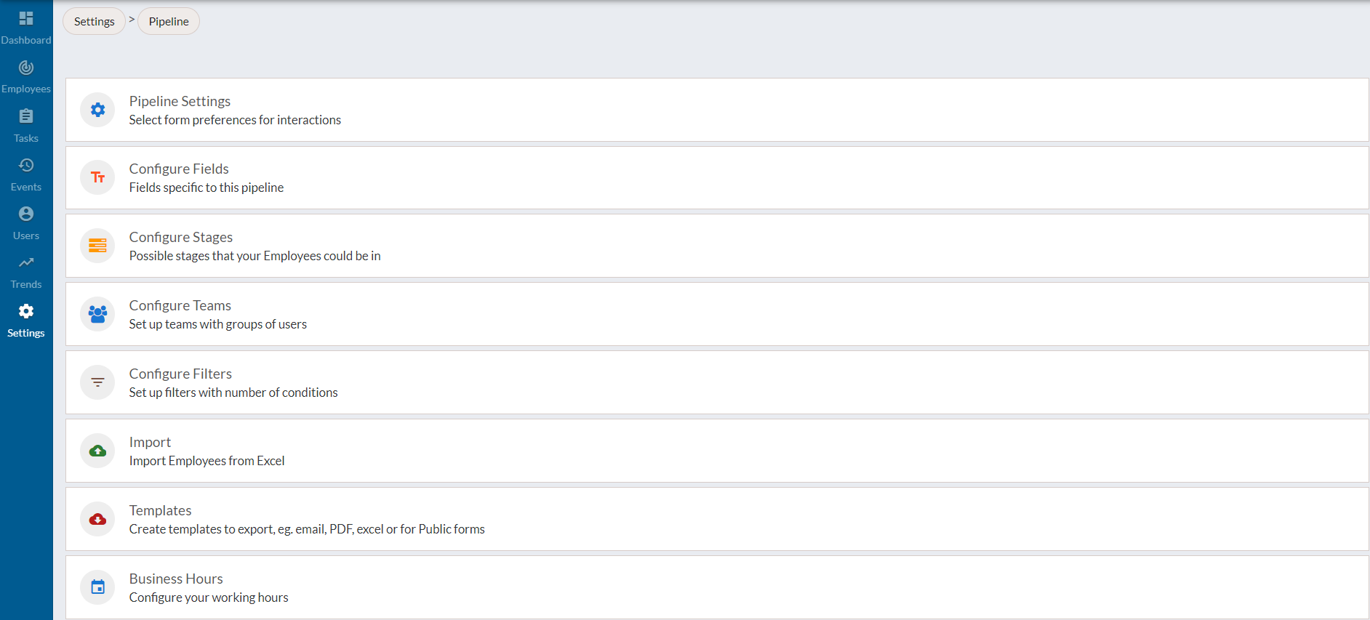Image resolution: width=1370 pixels, height=620 pixels.
Task: Open the Configure Teams heading link
Action: [x=180, y=305]
